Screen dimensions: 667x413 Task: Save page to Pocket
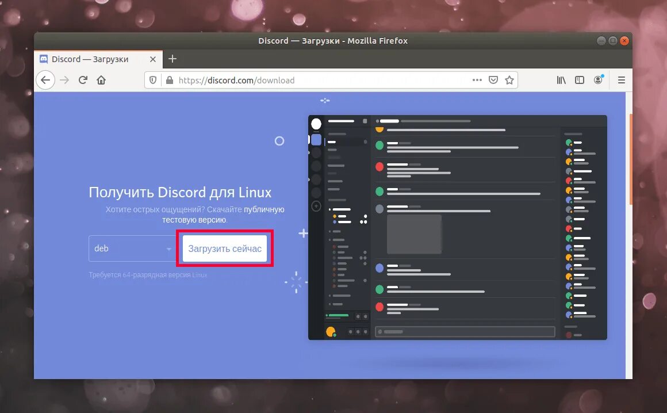coord(493,80)
